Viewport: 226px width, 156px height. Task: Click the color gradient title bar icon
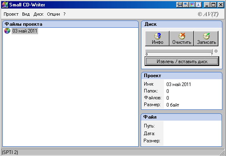[192, 5]
